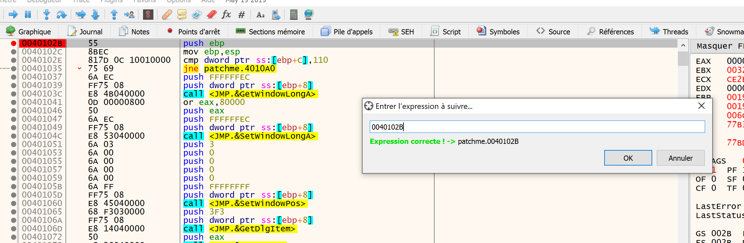Select the call SetWindowLongA instruction
Screen dimensions: 744x243
[x=250, y=136]
